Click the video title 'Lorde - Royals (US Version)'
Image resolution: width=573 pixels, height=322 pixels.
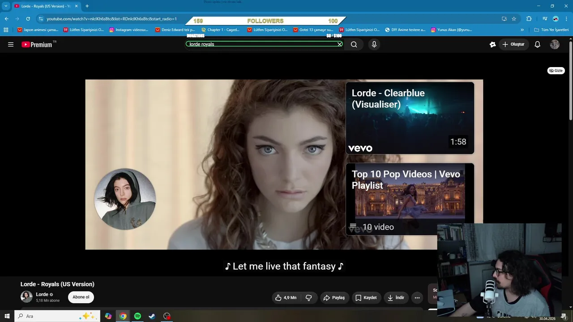(x=57, y=284)
